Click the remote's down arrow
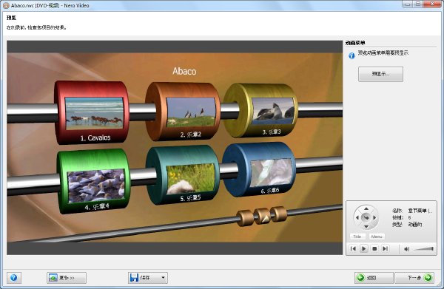This screenshot has height=289, width=444. coord(366,226)
